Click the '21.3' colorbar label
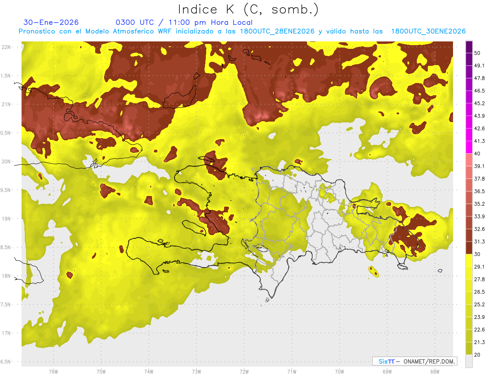Viewport: 488px width, 377px height. coord(479,342)
